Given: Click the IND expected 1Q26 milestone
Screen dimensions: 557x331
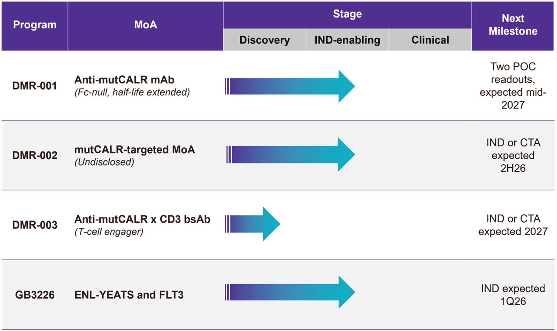Looking at the screenshot, I should coord(513,295).
